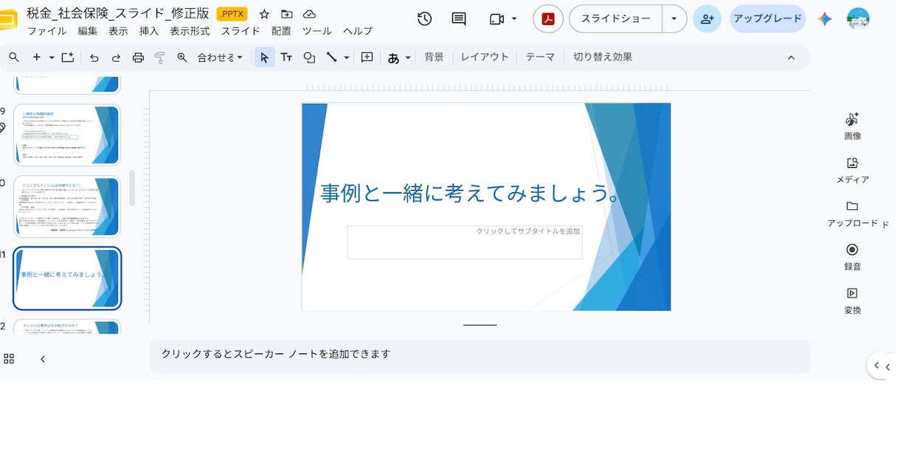900x472 pixels.
Task: Open the line type dropdown arrow
Action: (x=347, y=57)
